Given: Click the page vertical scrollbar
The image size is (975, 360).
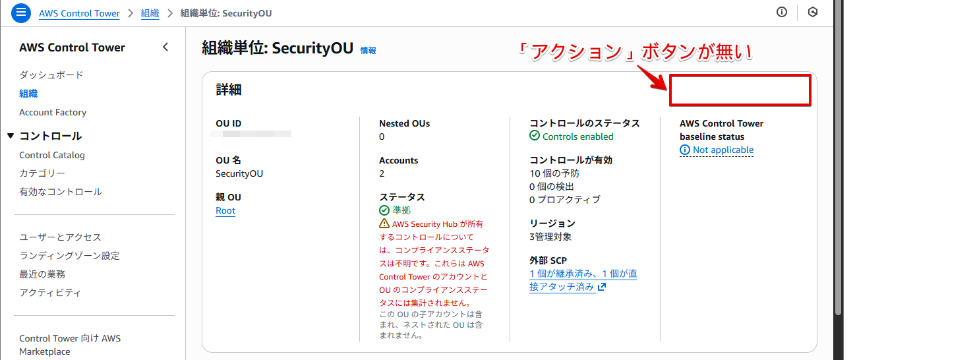Looking at the screenshot, I should point(839,158).
